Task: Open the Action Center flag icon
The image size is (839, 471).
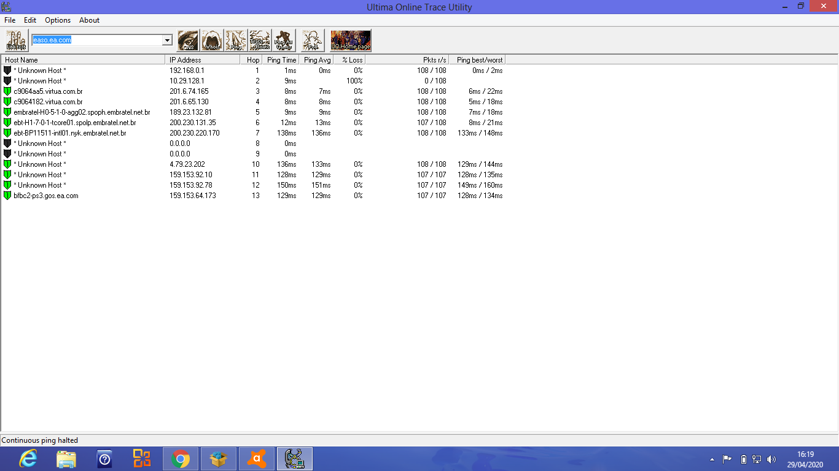Action: tap(727, 459)
